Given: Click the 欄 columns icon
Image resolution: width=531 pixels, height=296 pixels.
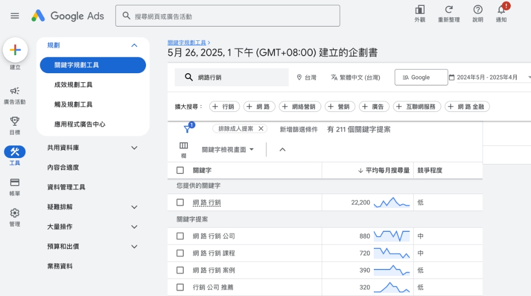Looking at the screenshot, I should point(184,150).
